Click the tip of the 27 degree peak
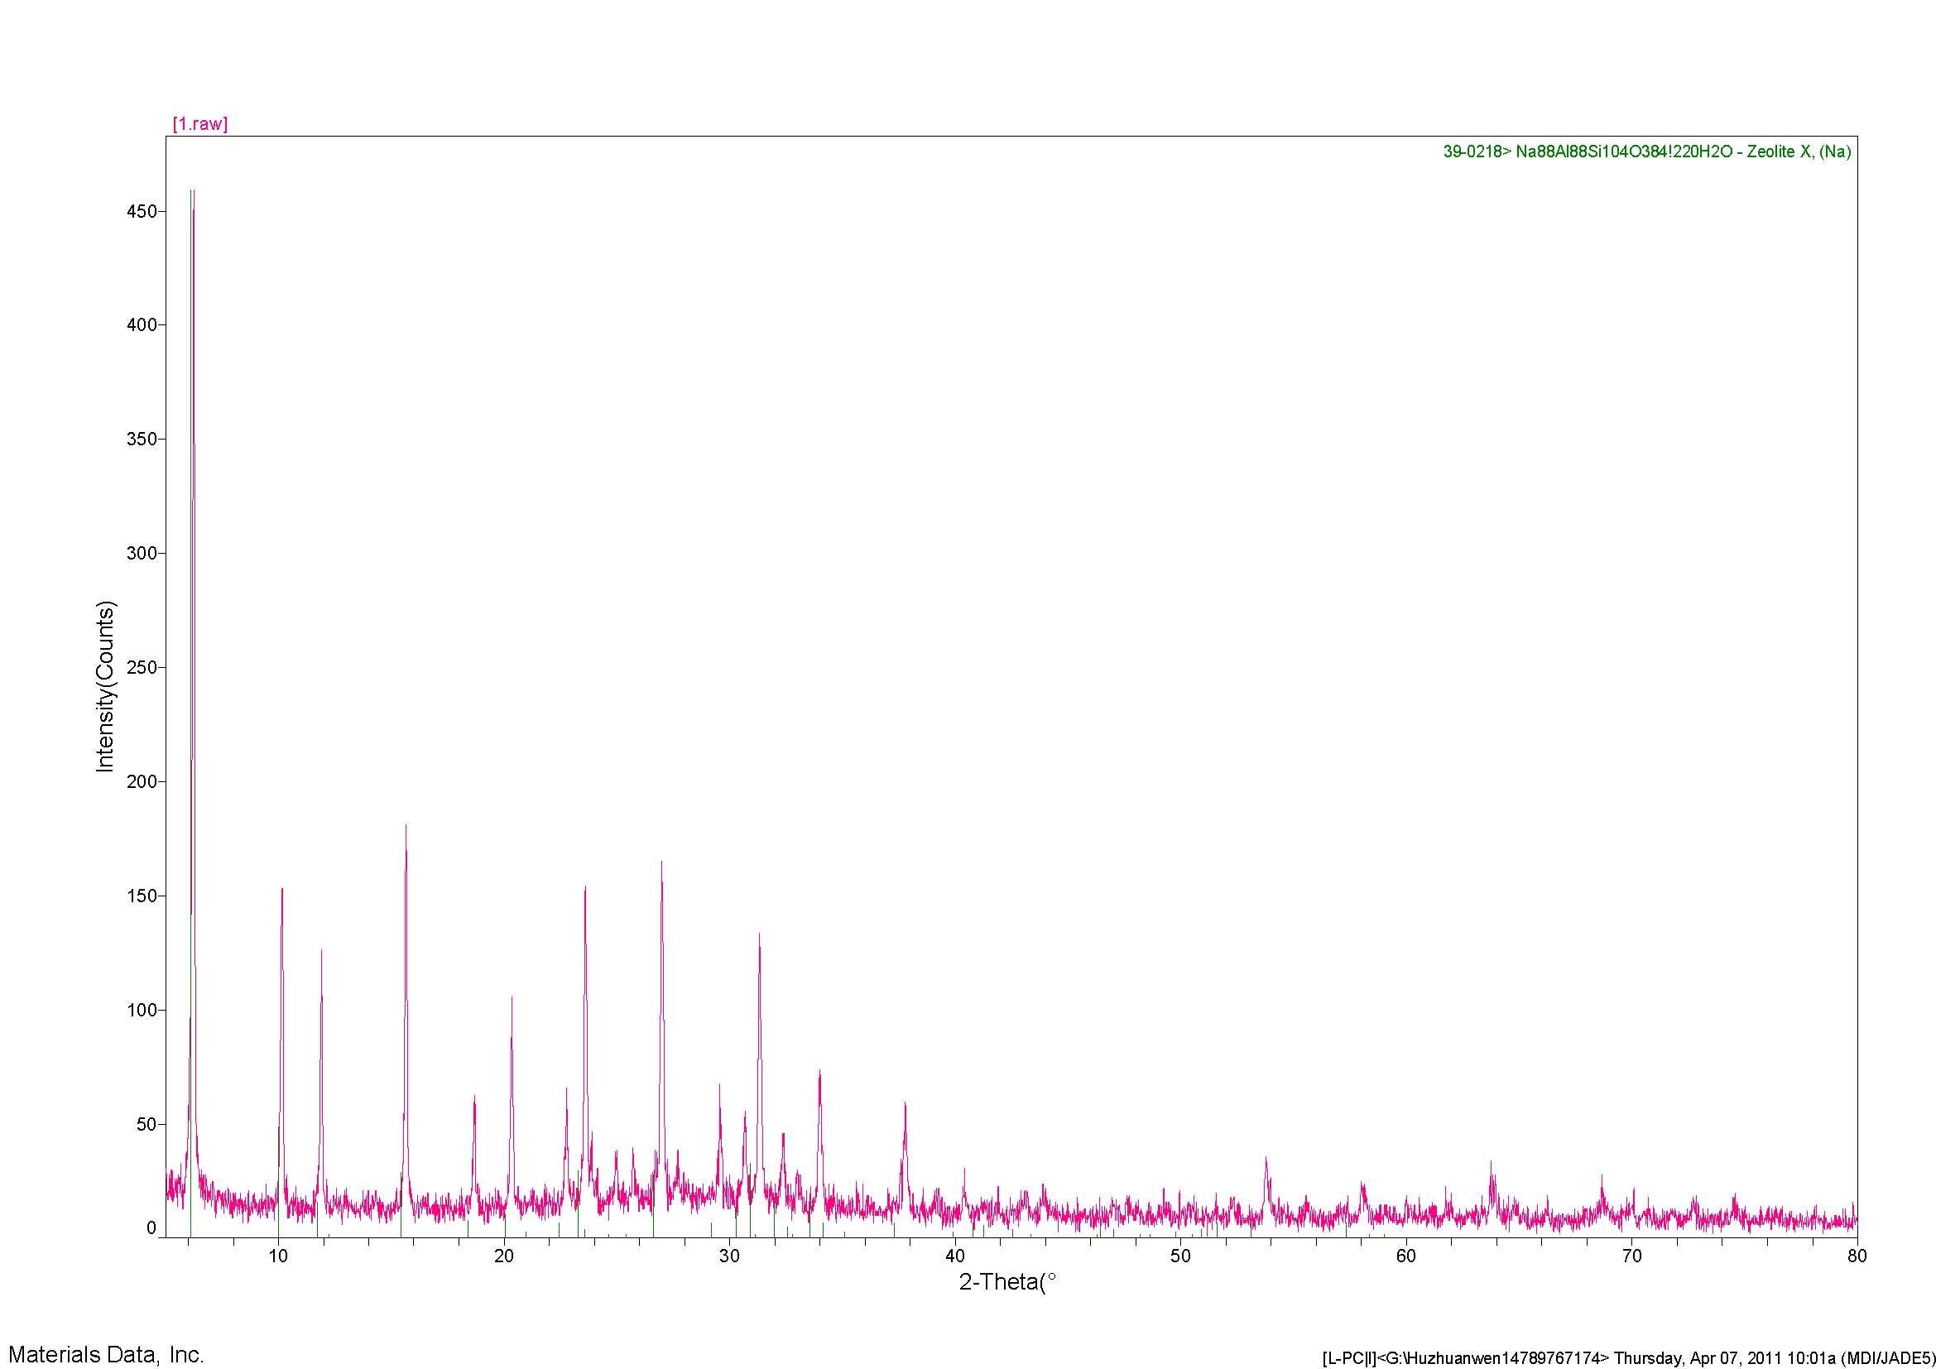This screenshot has height=1369, width=1936. pyautogui.click(x=661, y=862)
